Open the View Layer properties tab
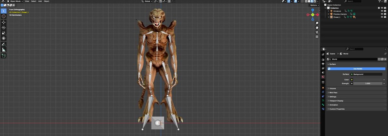This screenshot has width=388, height=136. [323, 68]
